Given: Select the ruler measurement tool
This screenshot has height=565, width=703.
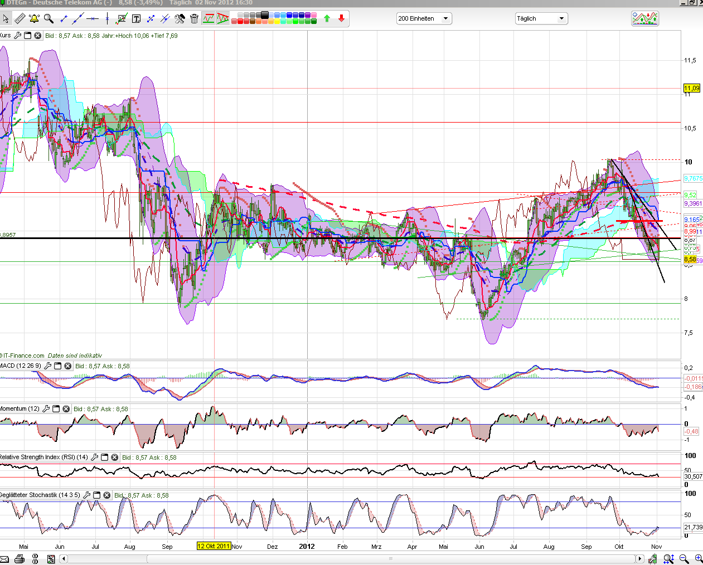Looking at the screenshot, I should [20, 19].
